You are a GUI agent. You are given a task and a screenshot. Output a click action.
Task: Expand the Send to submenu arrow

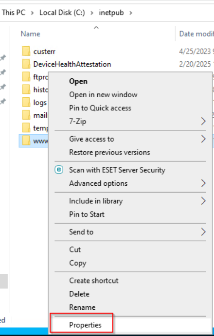click(x=203, y=232)
